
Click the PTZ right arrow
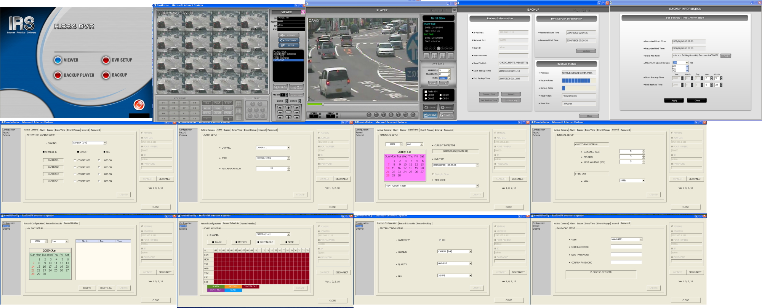coord(297,113)
